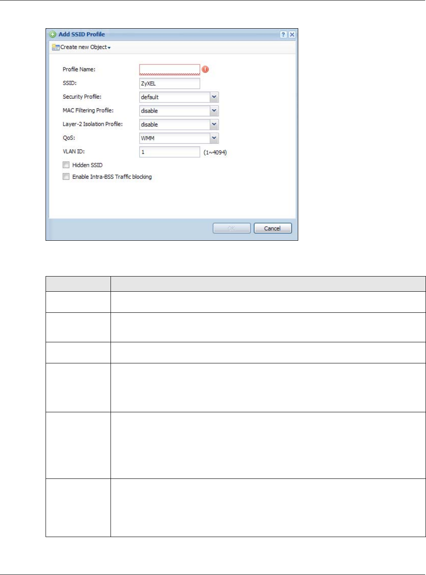426x575 pixels.
Task: Open the Layer-2 Isolation Profile dropdown
Action: [214, 124]
